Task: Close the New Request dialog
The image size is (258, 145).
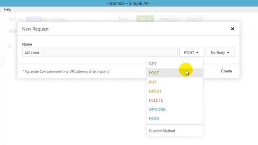Action: [232, 29]
